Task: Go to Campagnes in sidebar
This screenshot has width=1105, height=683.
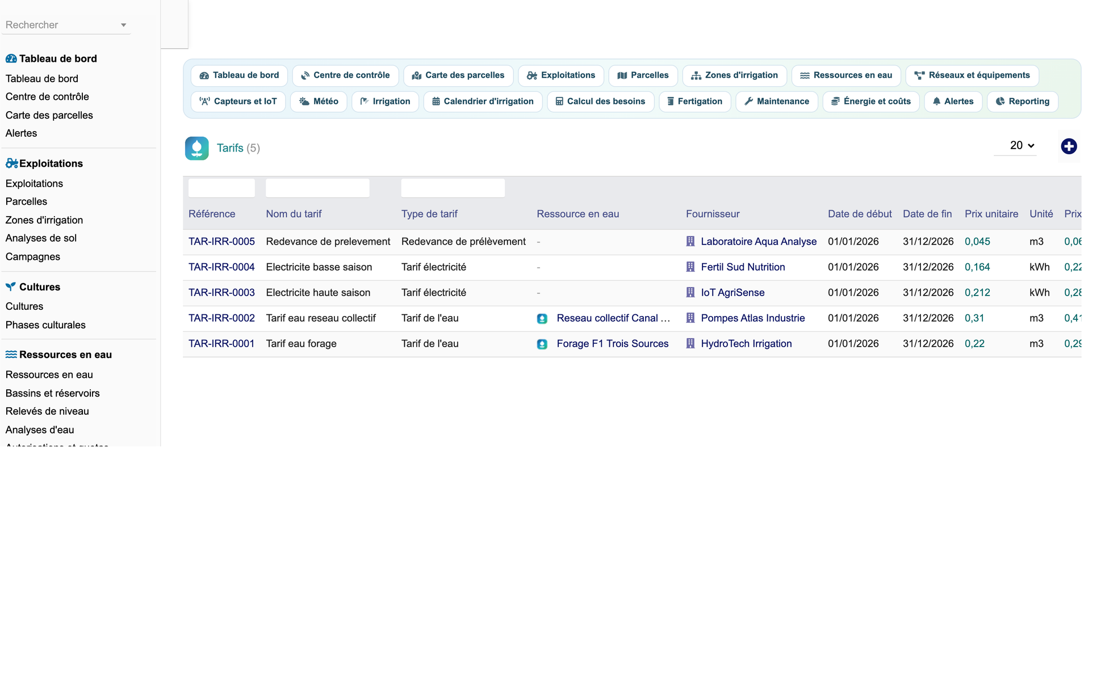Action: (x=32, y=256)
